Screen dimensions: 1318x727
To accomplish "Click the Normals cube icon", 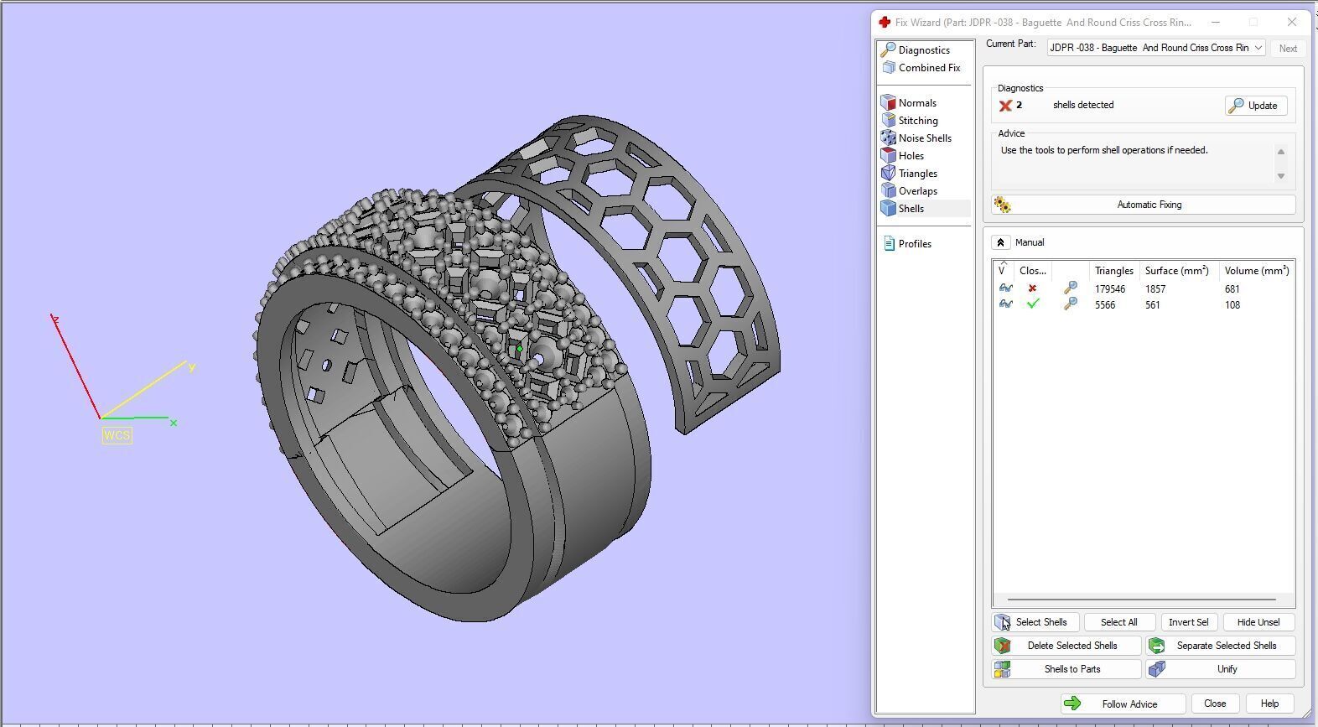I will coord(889,103).
